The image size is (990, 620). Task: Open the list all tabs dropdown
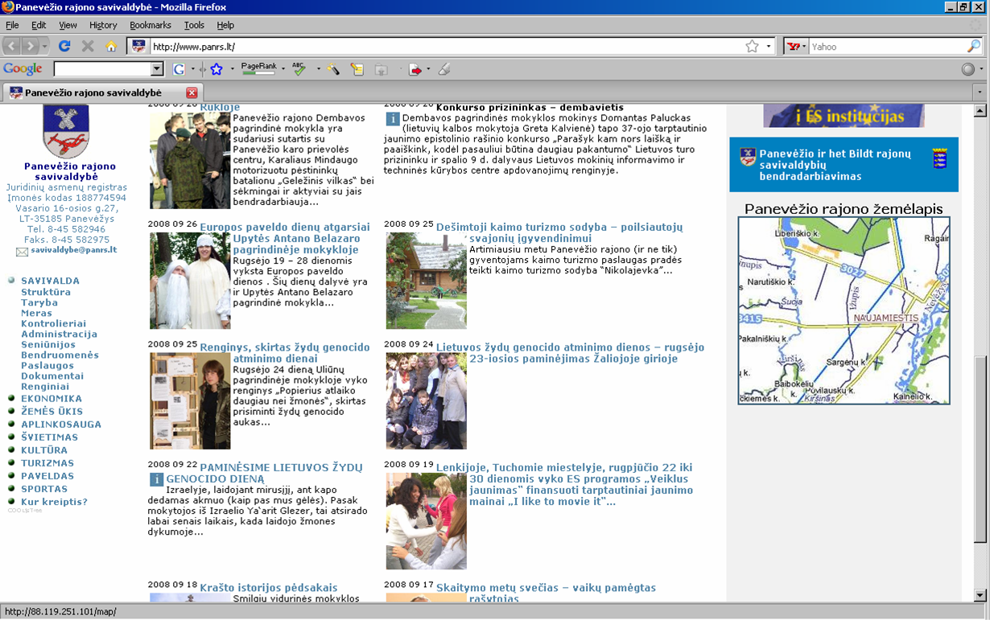980,92
